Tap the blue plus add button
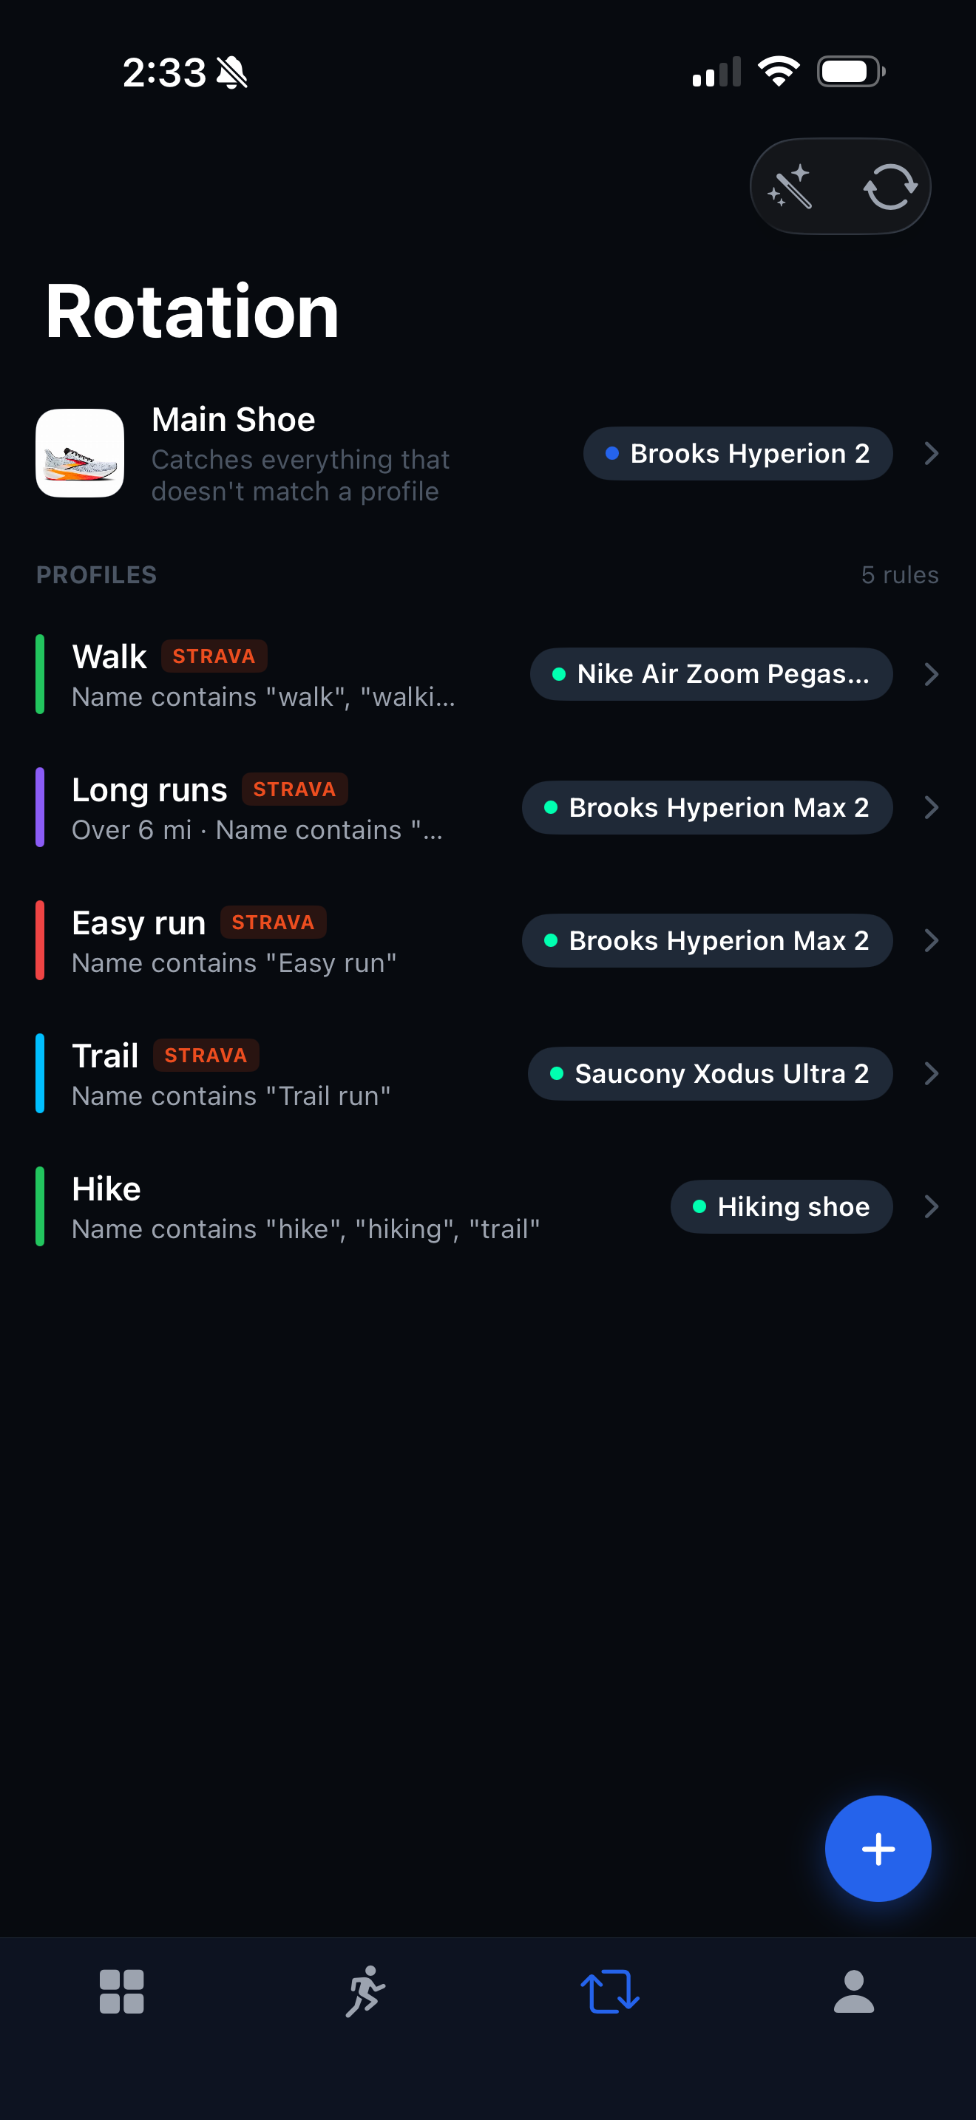 [877, 1849]
